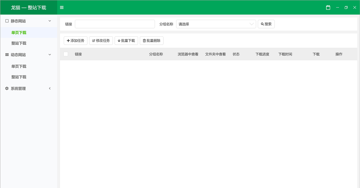Collapse the 静态网站 menu chevron
Screen dimensions: 360x188
tap(50, 21)
